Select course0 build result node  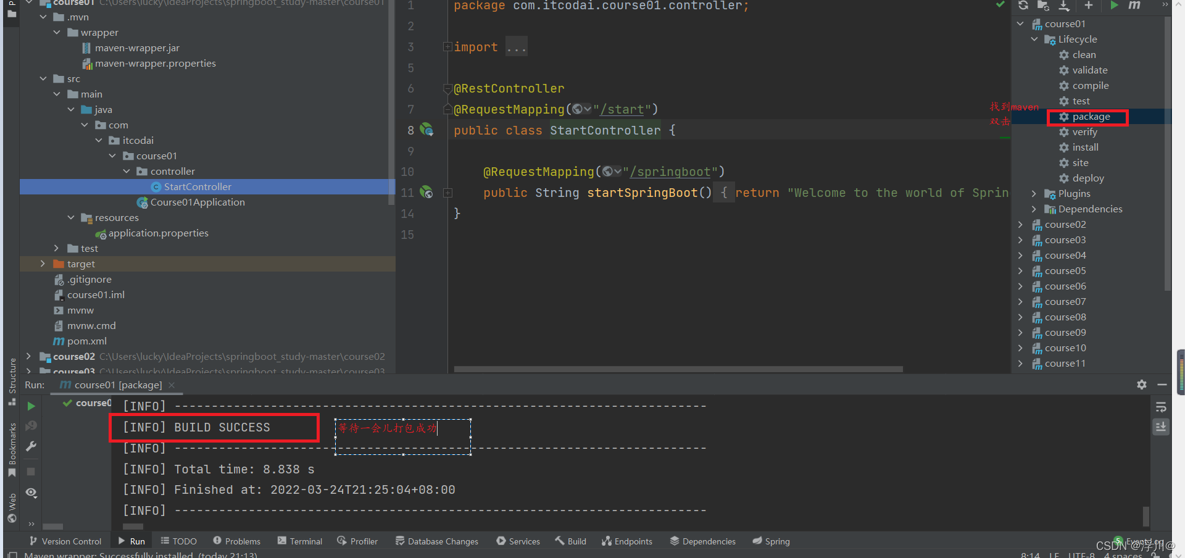coord(87,403)
